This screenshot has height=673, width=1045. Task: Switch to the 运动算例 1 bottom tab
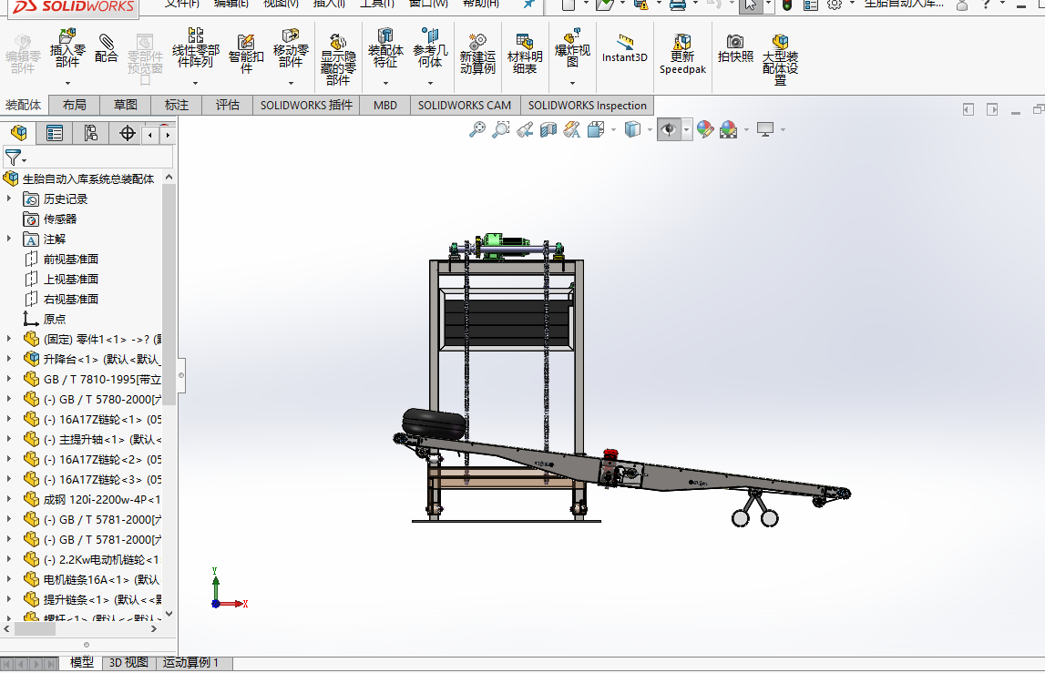pos(190,662)
